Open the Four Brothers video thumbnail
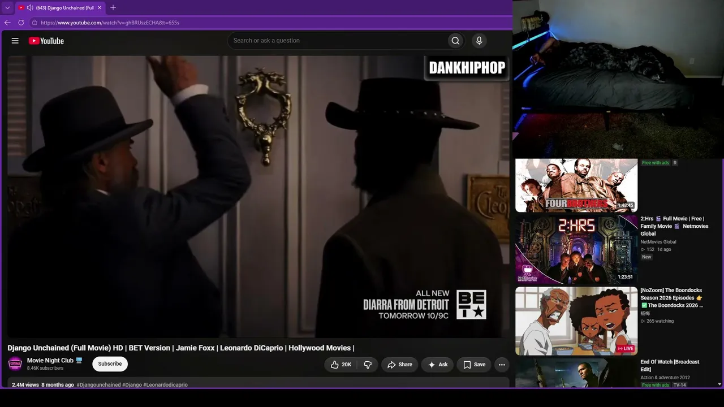Screen dimensions: 724x407 pos(576,185)
